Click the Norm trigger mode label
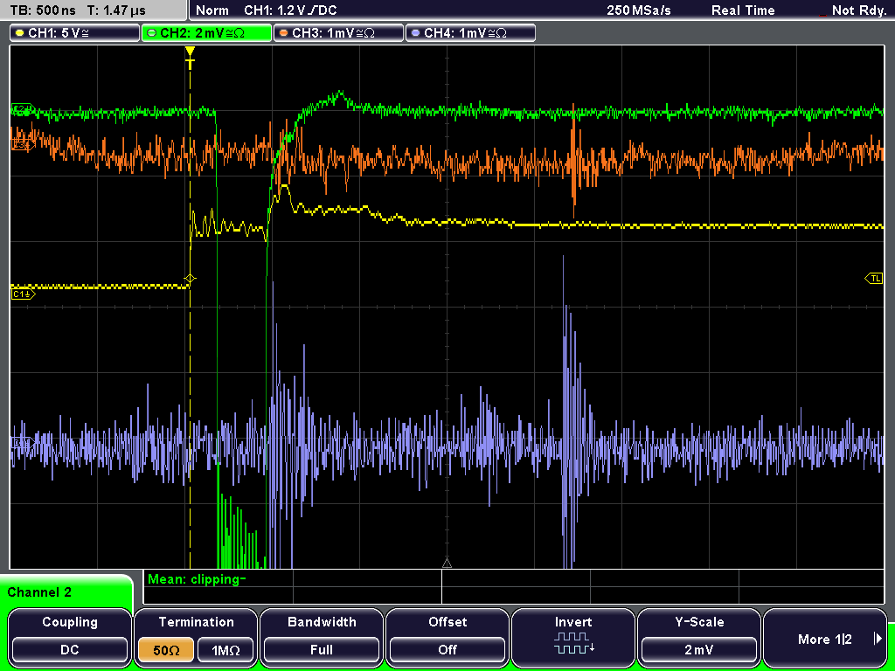This screenshot has height=671, width=895. [x=212, y=10]
